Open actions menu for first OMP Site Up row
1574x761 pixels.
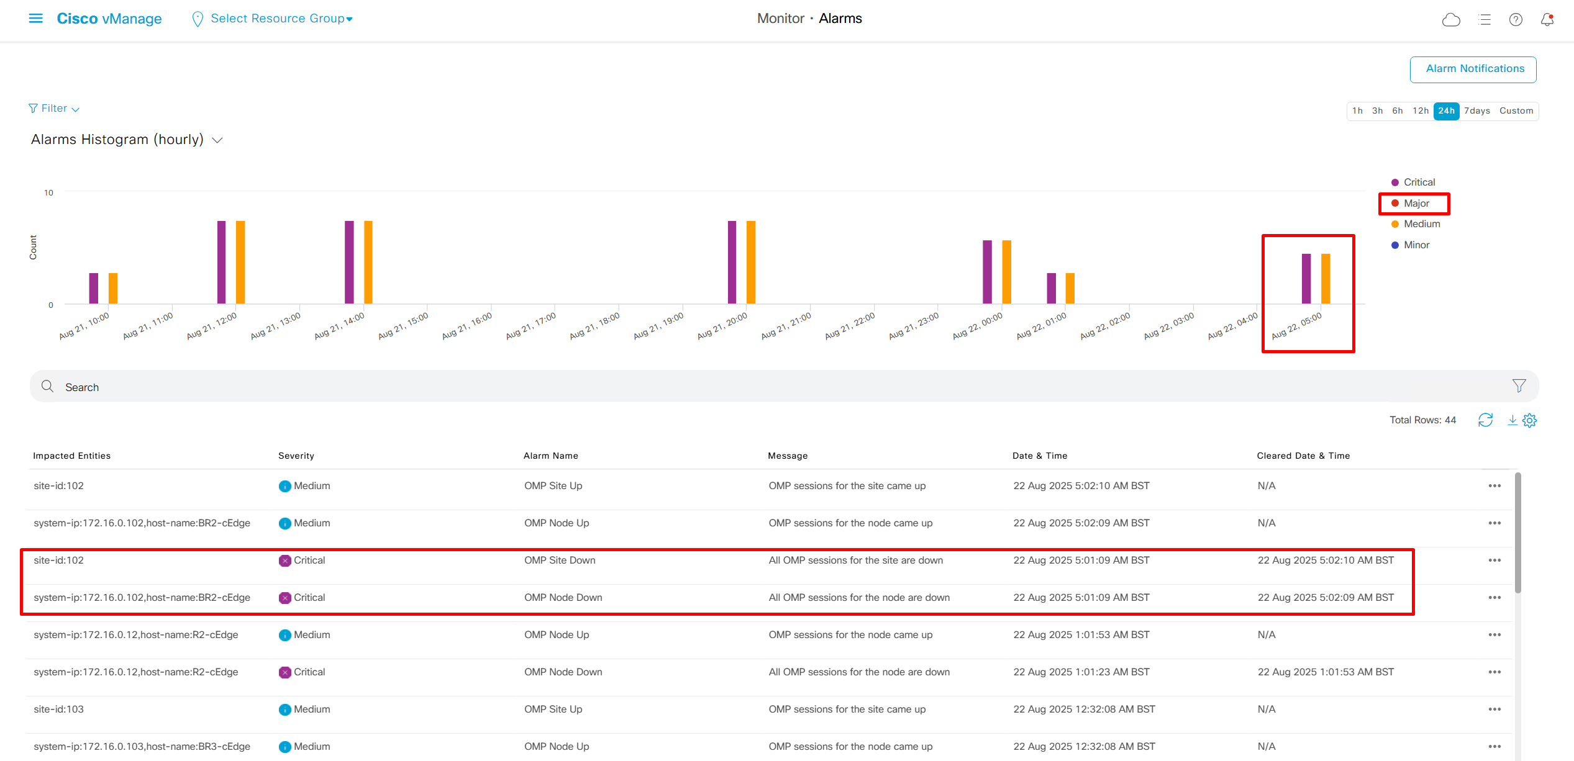[1494, 486]
